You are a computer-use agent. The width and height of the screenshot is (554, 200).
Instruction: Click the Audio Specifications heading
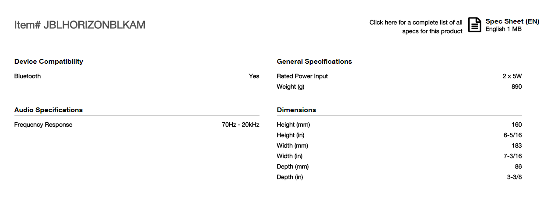(49, 110)
